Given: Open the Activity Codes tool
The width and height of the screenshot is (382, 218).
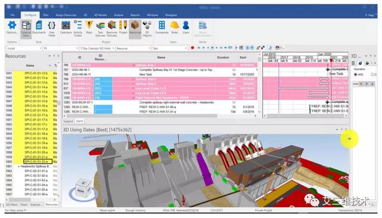Looking at the screenshot, I should tap(78, 29).
